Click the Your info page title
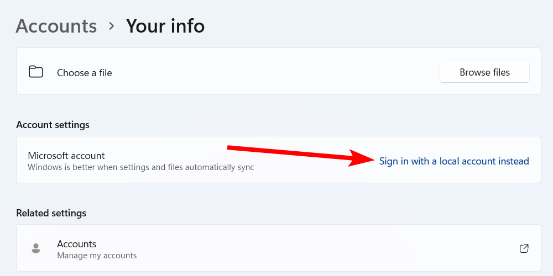 pyautogui.click(x=165, y=26)
